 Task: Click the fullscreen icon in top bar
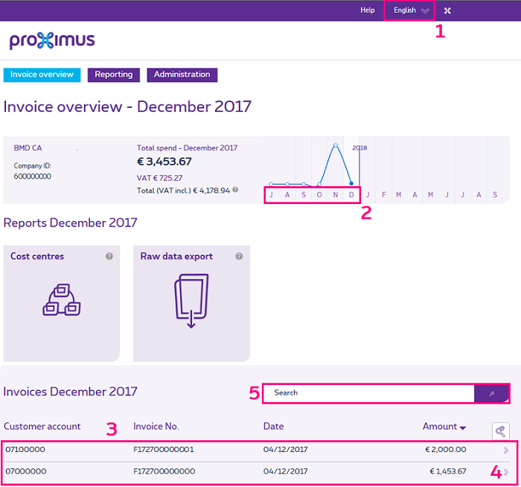coord(447,10)
